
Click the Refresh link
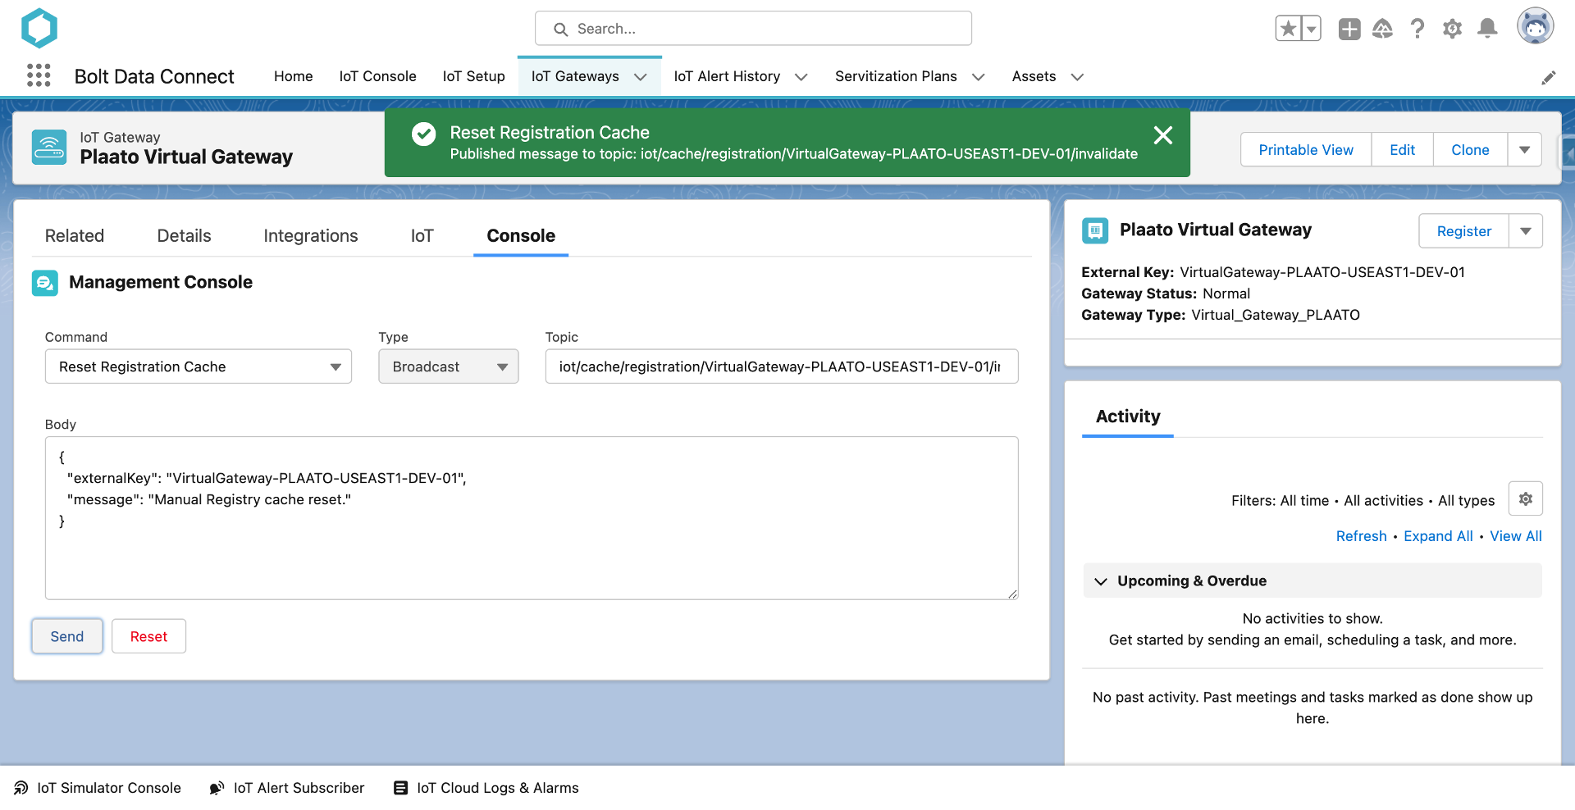click(x=1361, y=536)
